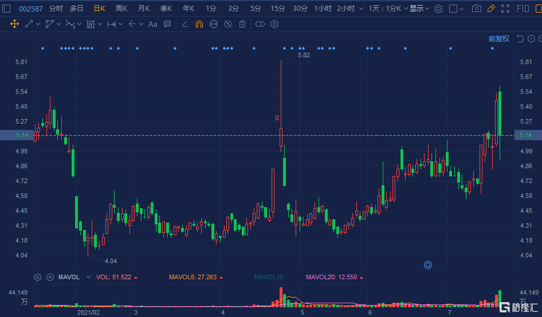Open the MAVOL indicator dropdown

(88, 278)
